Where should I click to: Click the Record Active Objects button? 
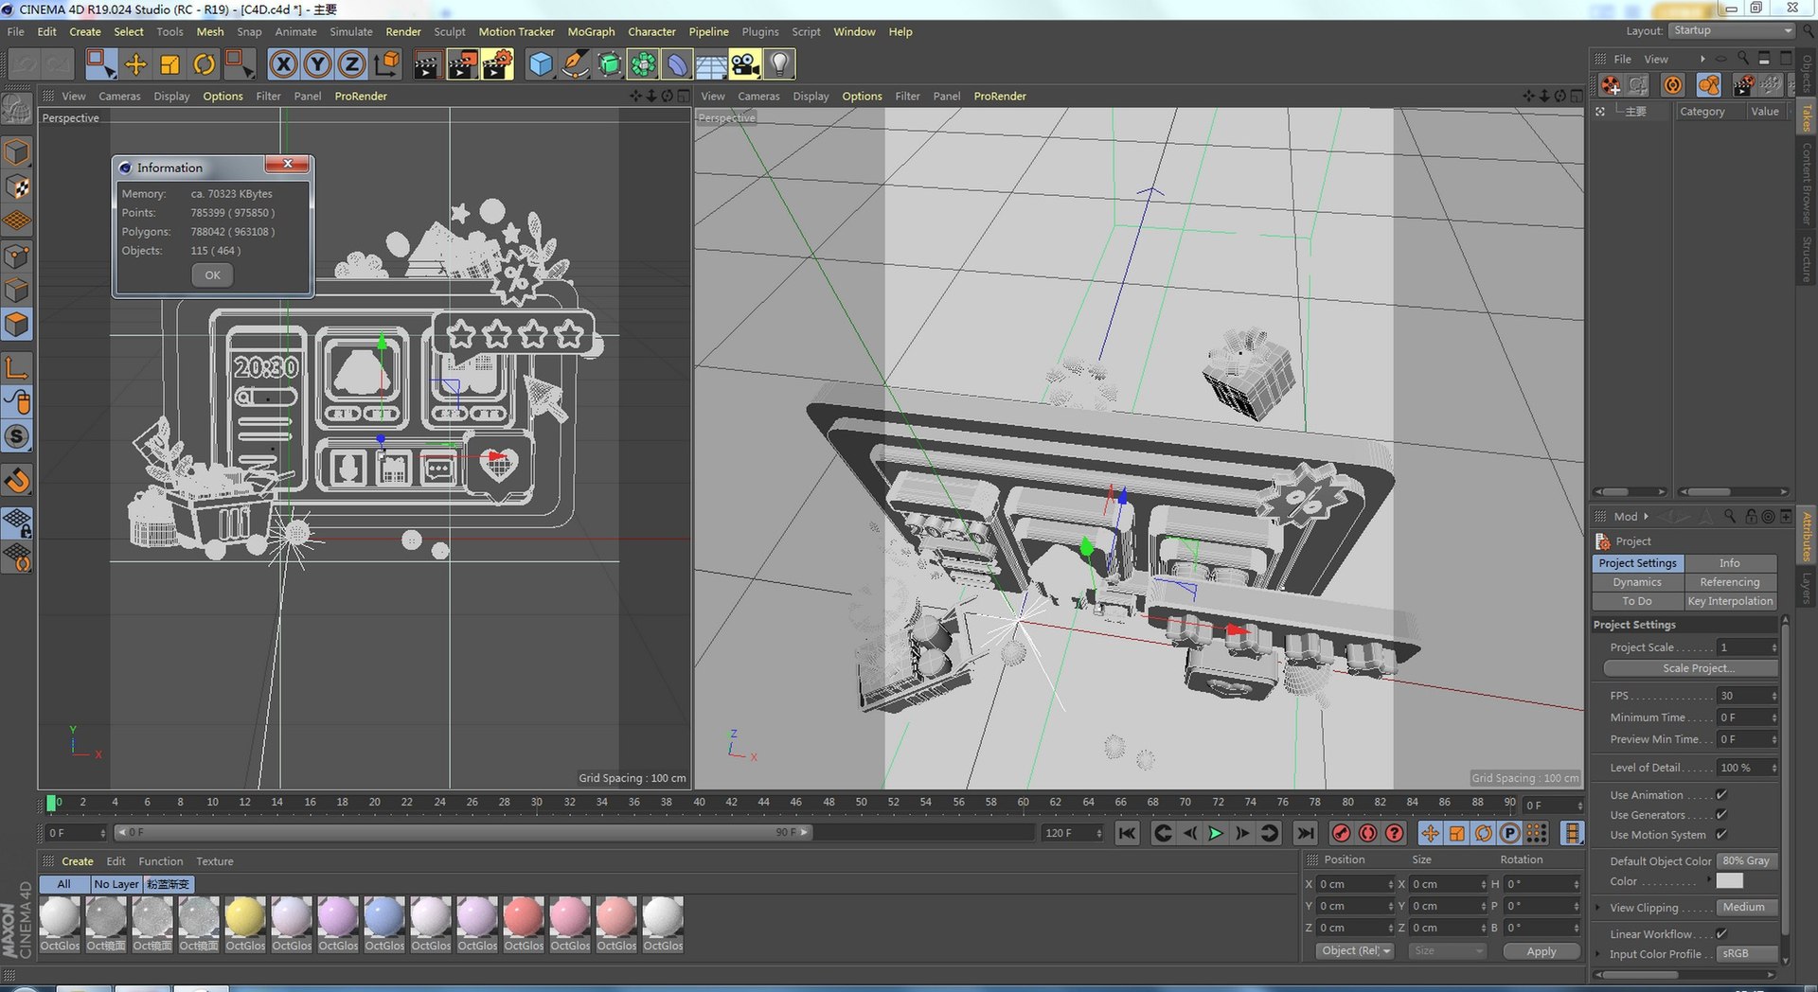point(1341,833)
